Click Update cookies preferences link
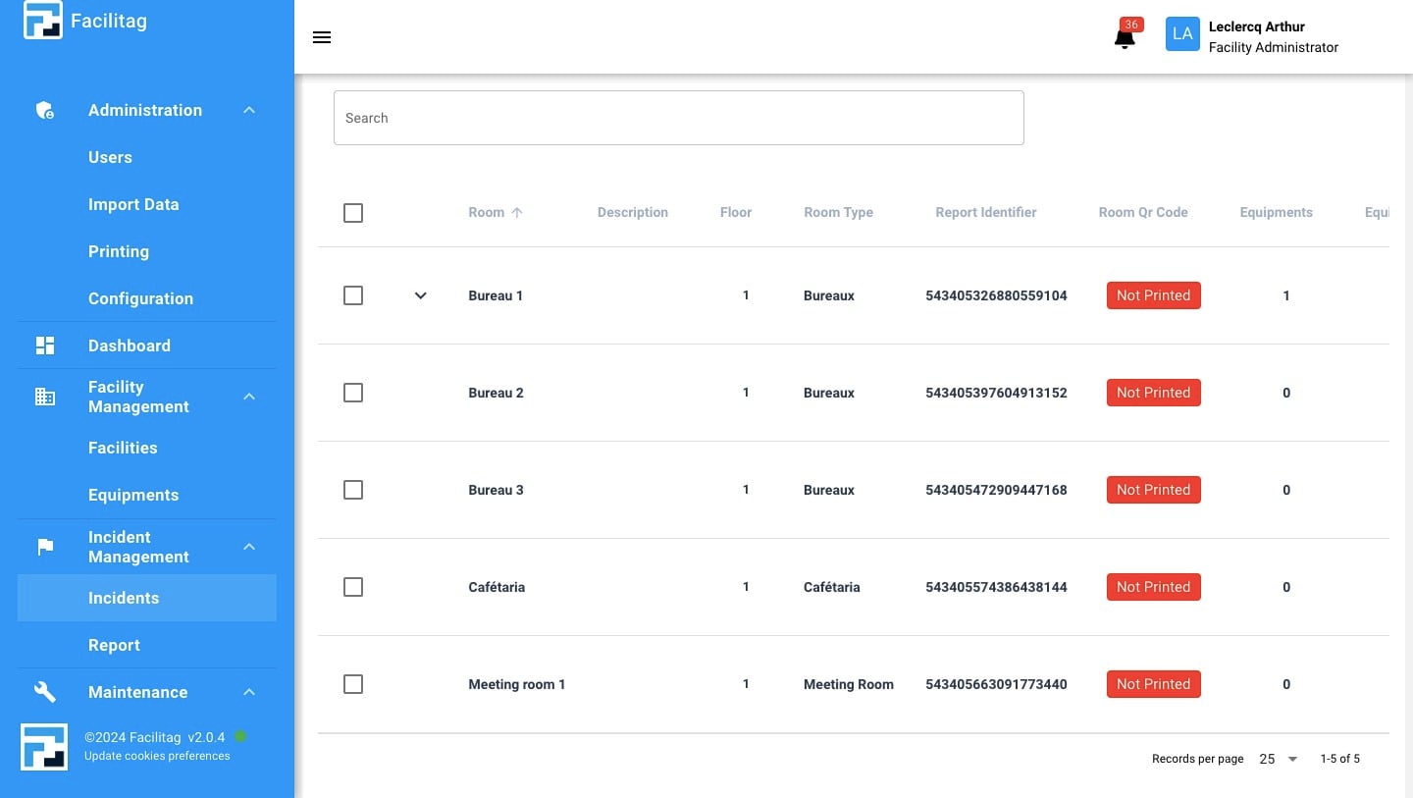 pos(157,756)
